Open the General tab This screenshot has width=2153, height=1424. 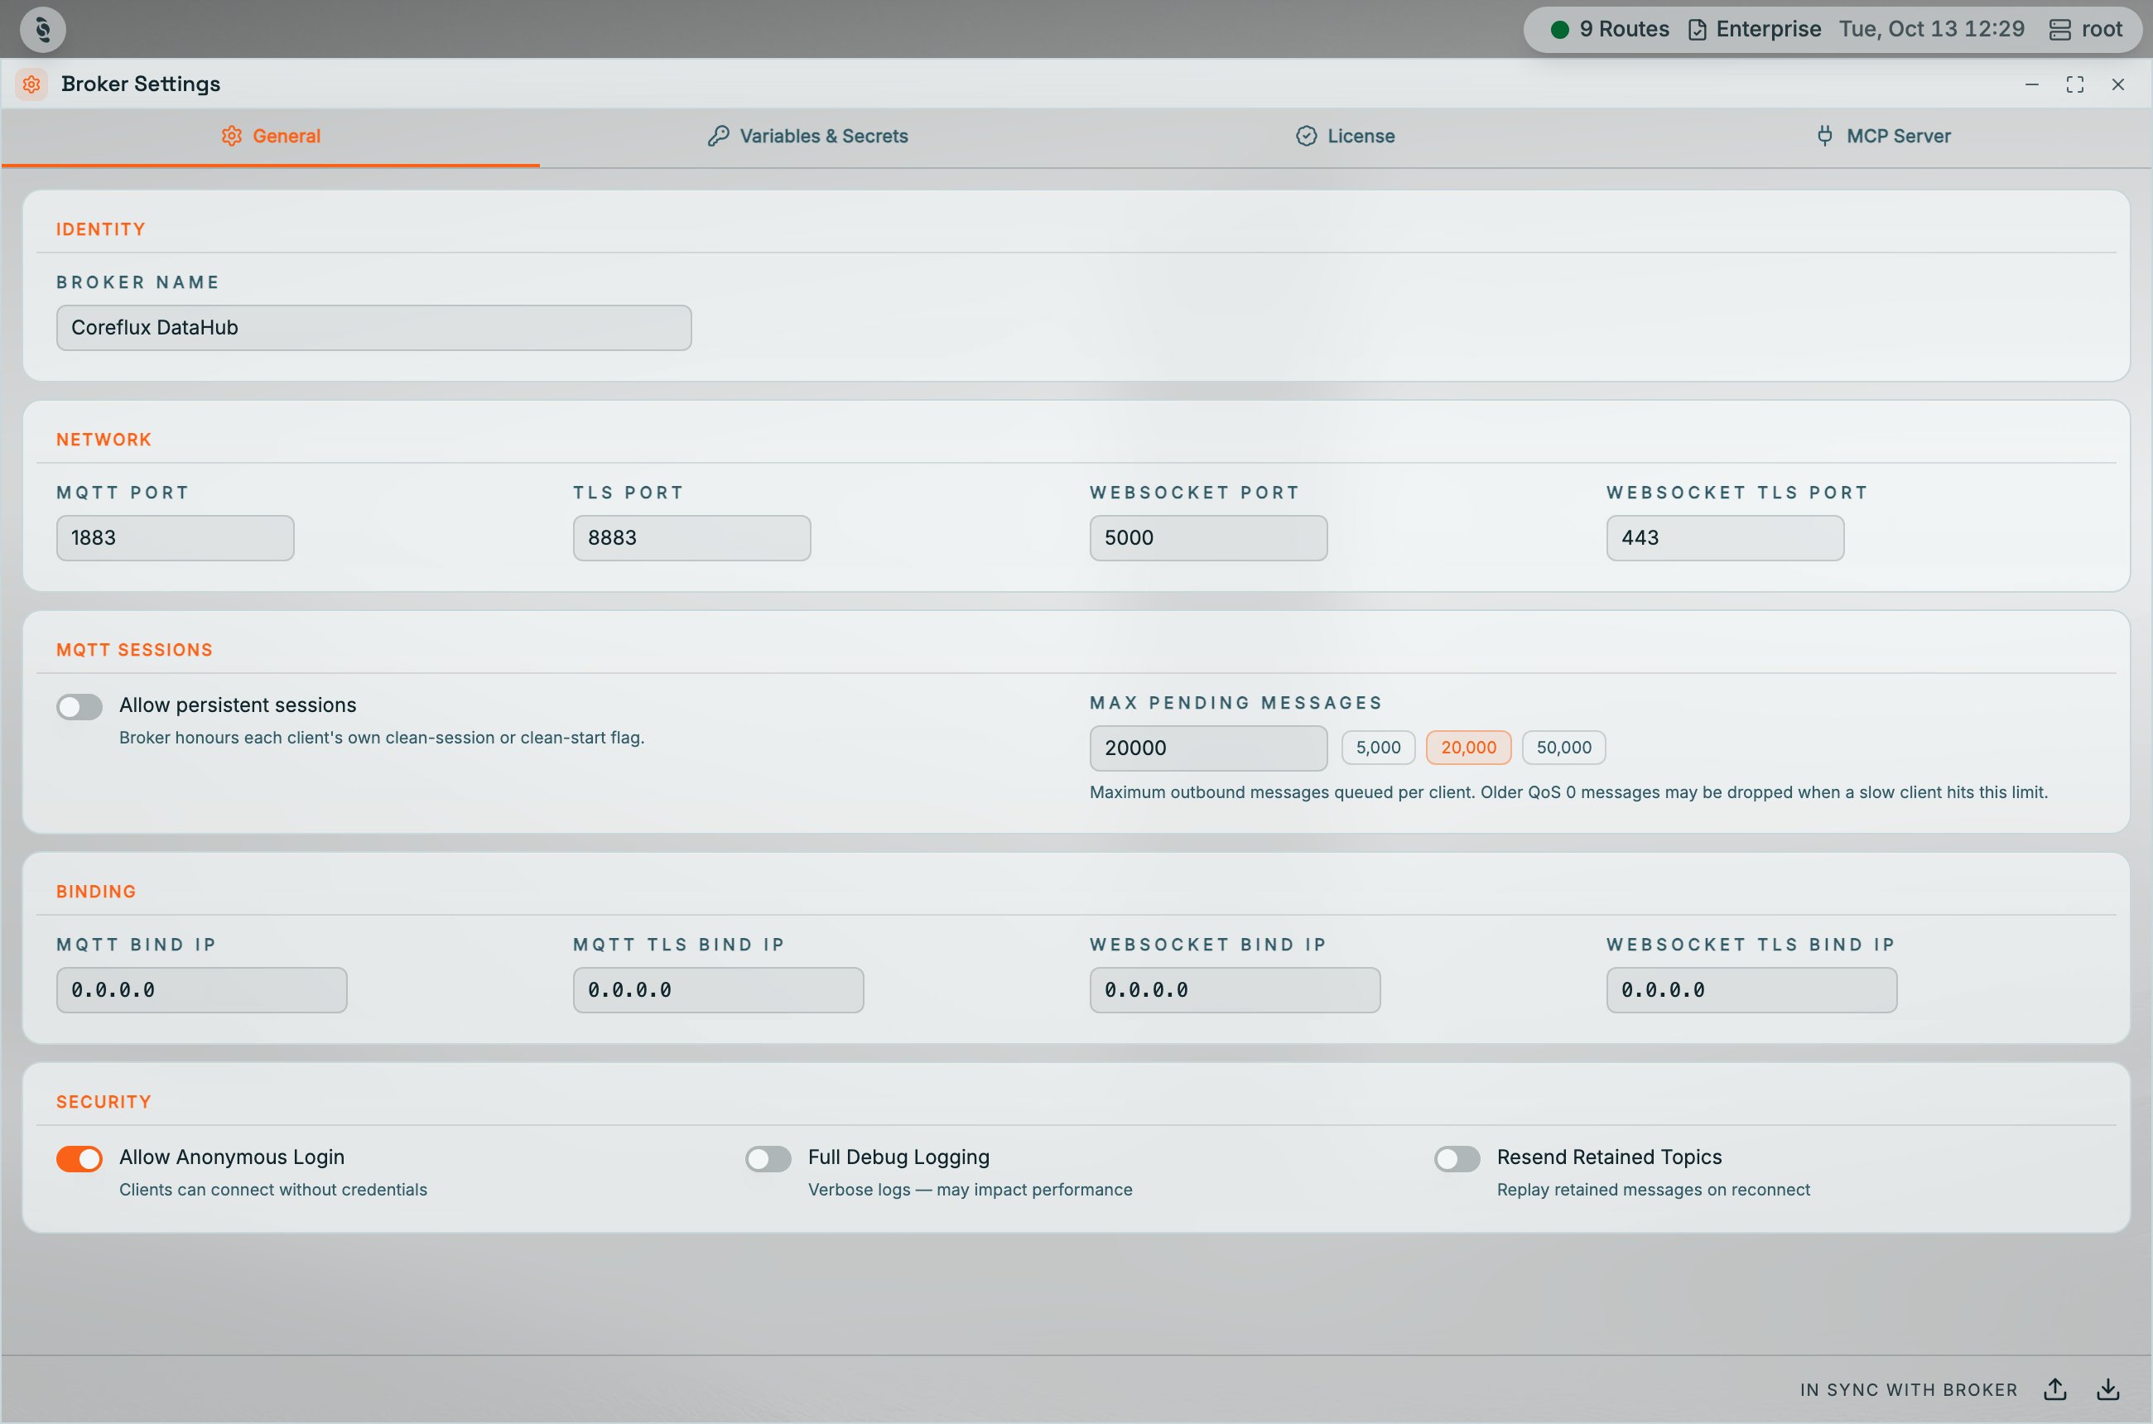click(x=271, y=137)
